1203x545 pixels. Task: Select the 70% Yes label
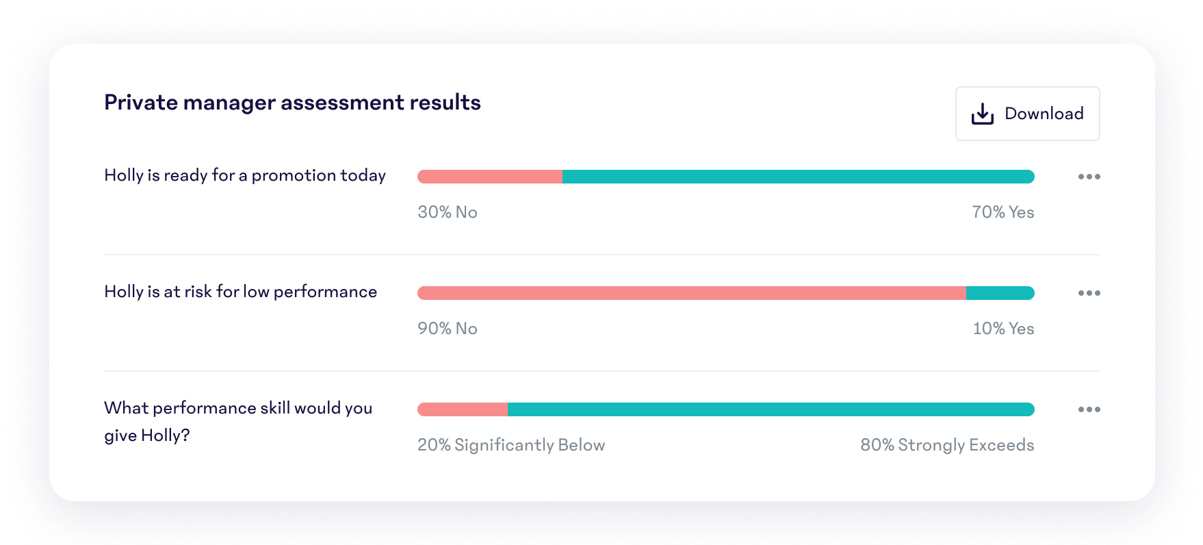pyautogui.click(x=1003, y=212)
